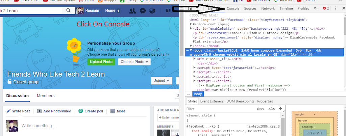Expand the #shadow-root (open) node

(x=191, y=24)
